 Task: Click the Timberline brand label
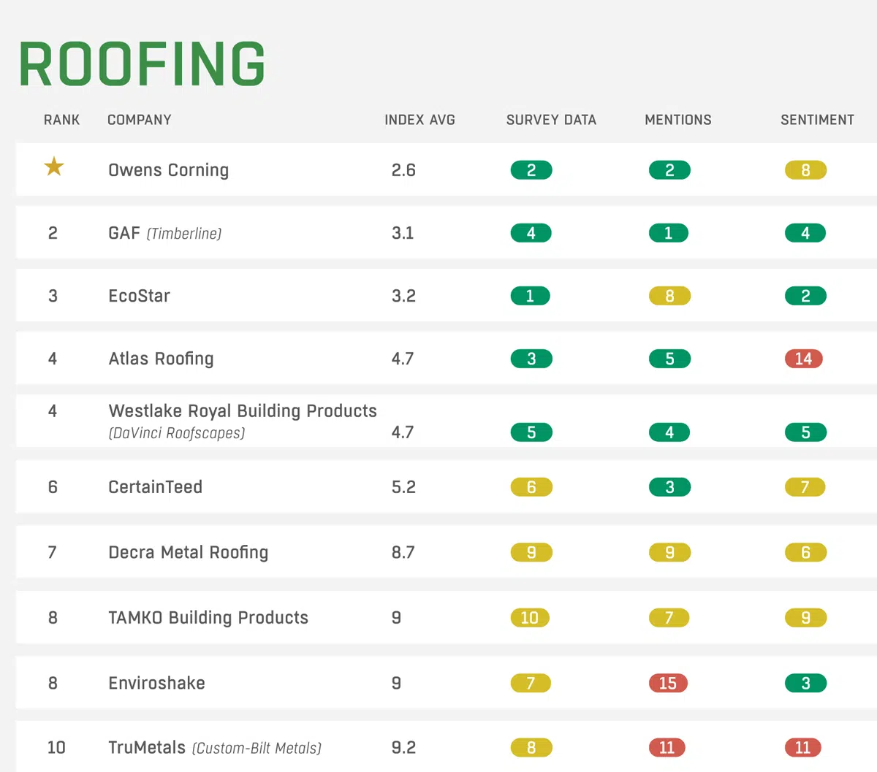tap(184, 234)
